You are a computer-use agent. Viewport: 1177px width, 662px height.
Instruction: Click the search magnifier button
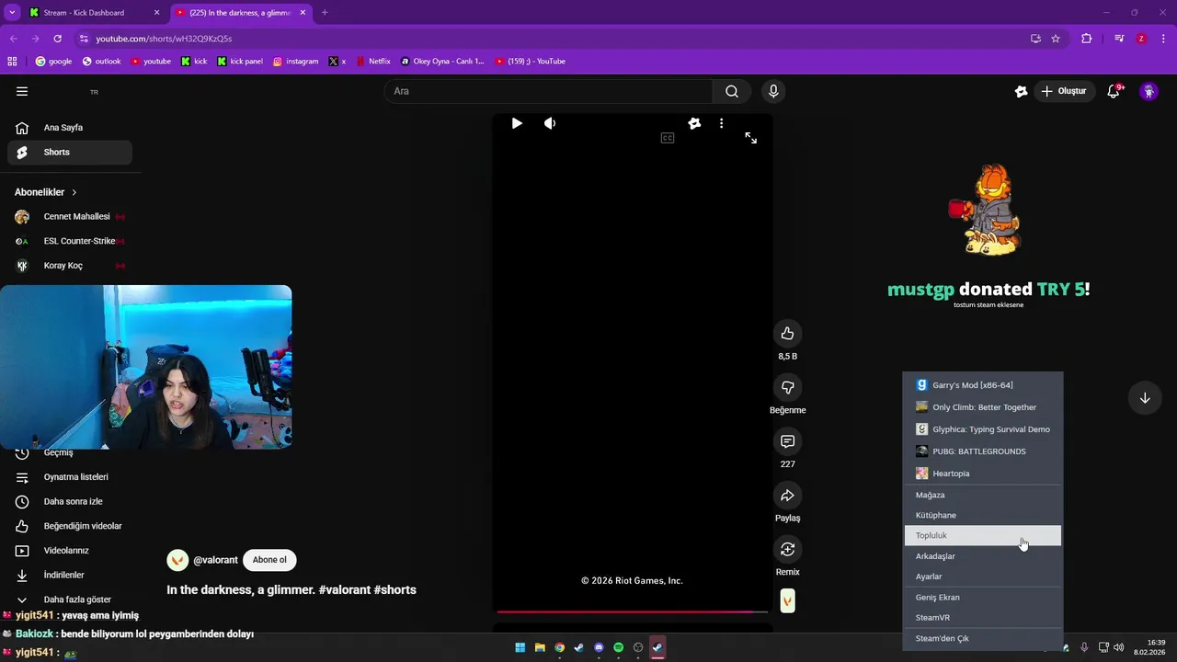(732, 91)
